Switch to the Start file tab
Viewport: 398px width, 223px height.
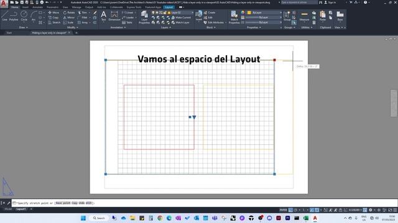pyautogui.click(x=9, y=33)
